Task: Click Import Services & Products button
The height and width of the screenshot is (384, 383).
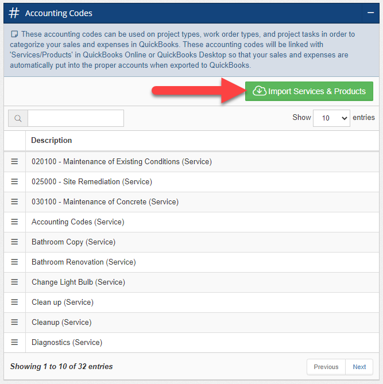Action: 309,91
